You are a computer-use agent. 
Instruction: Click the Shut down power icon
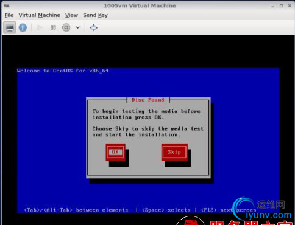point(66,27)
